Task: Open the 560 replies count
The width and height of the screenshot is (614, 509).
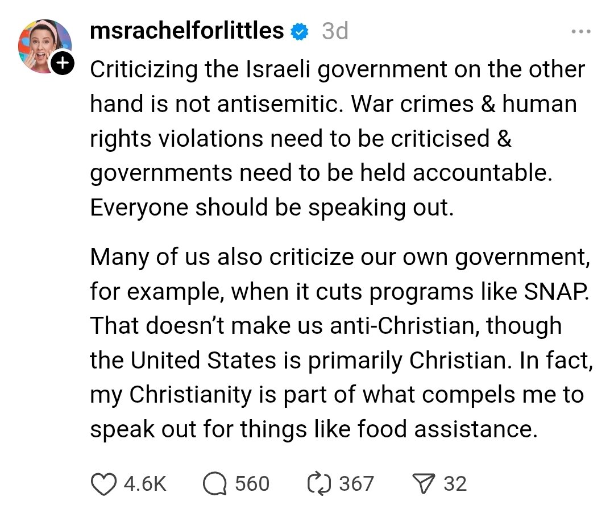Action: (252, 484)
